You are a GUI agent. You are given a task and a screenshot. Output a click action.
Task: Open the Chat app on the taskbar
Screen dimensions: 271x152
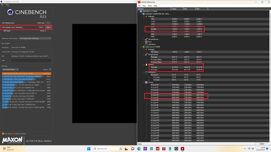(x=133, y=149)
